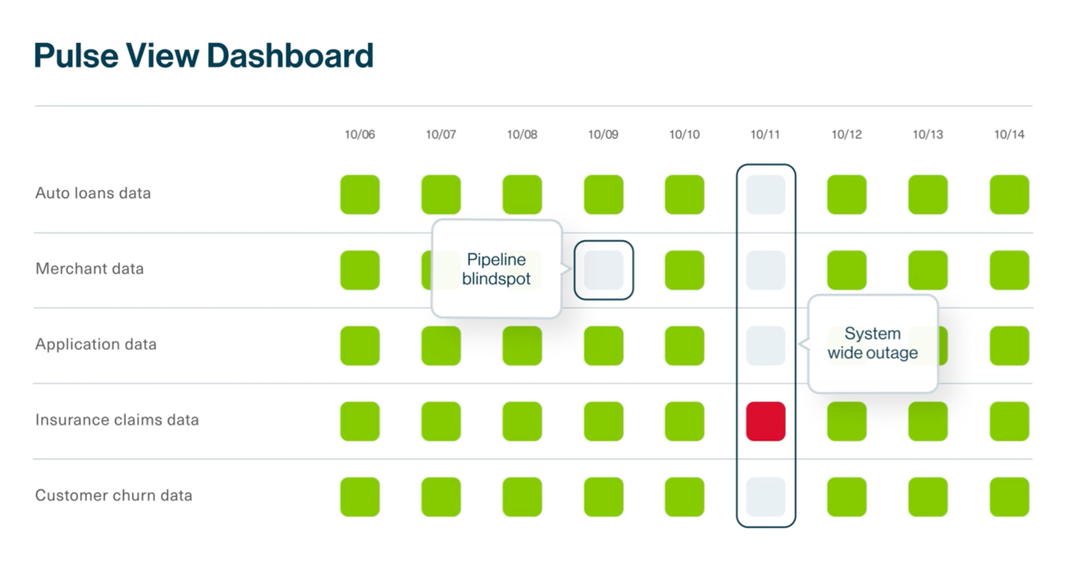Open the Customer churn data row label
This screenshot has width=1073, height=572.
coord(113,495)
